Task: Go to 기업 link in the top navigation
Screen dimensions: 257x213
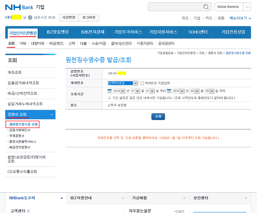Action: point(197,18)
